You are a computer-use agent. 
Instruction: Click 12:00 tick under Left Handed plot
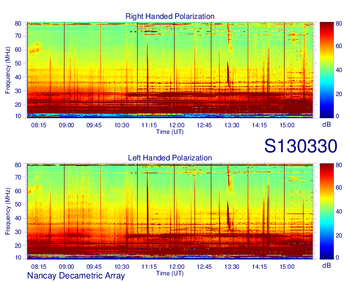coord(177,267)
